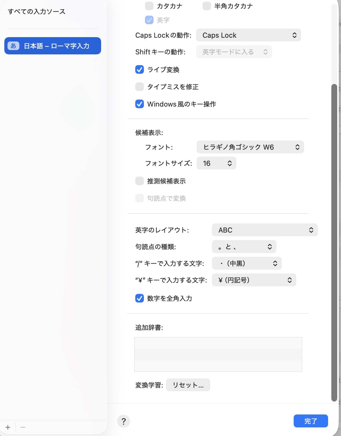Open the 句読点の種類 dropdown
341x436 pixels.
[x=244, y=247]
